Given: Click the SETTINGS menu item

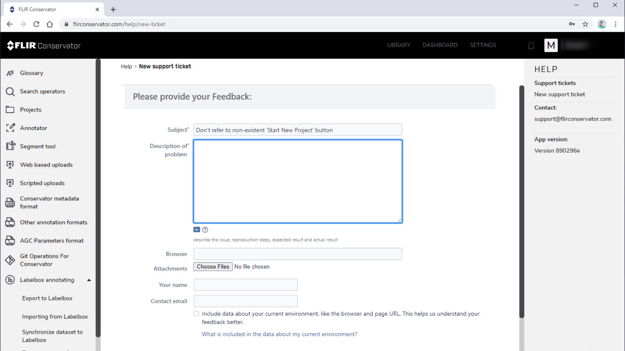Looking at the screenshot, I should pos(483,45).
